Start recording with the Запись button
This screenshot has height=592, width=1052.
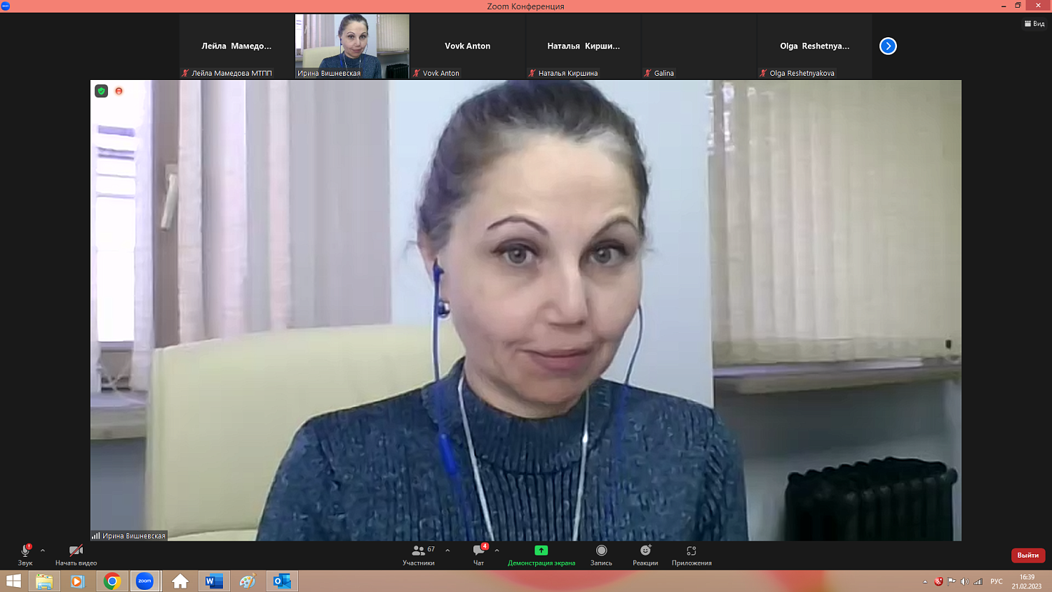click(x=601, y=551)
